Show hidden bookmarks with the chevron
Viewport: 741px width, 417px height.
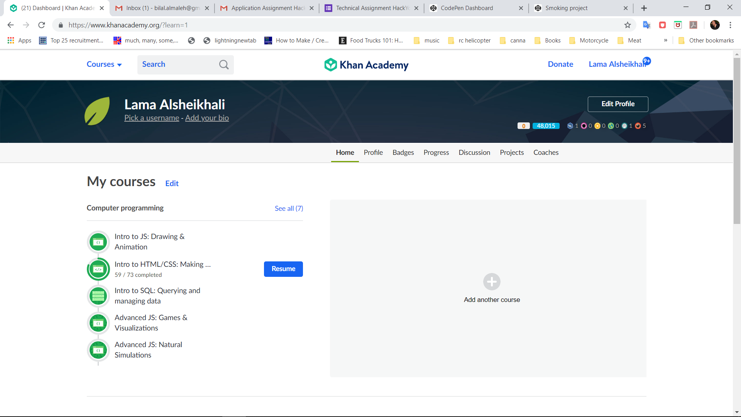[x=665, y=41]
